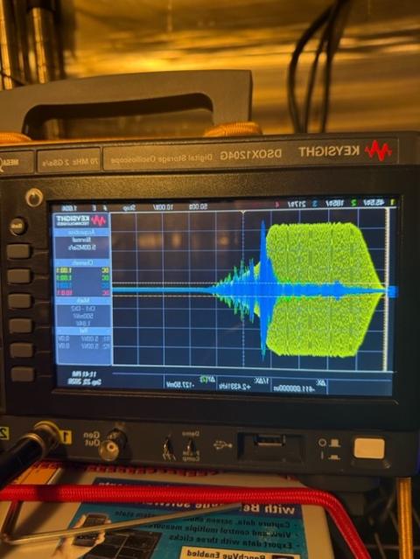
Task: Push the front-panel power switch
Action: 369,448
